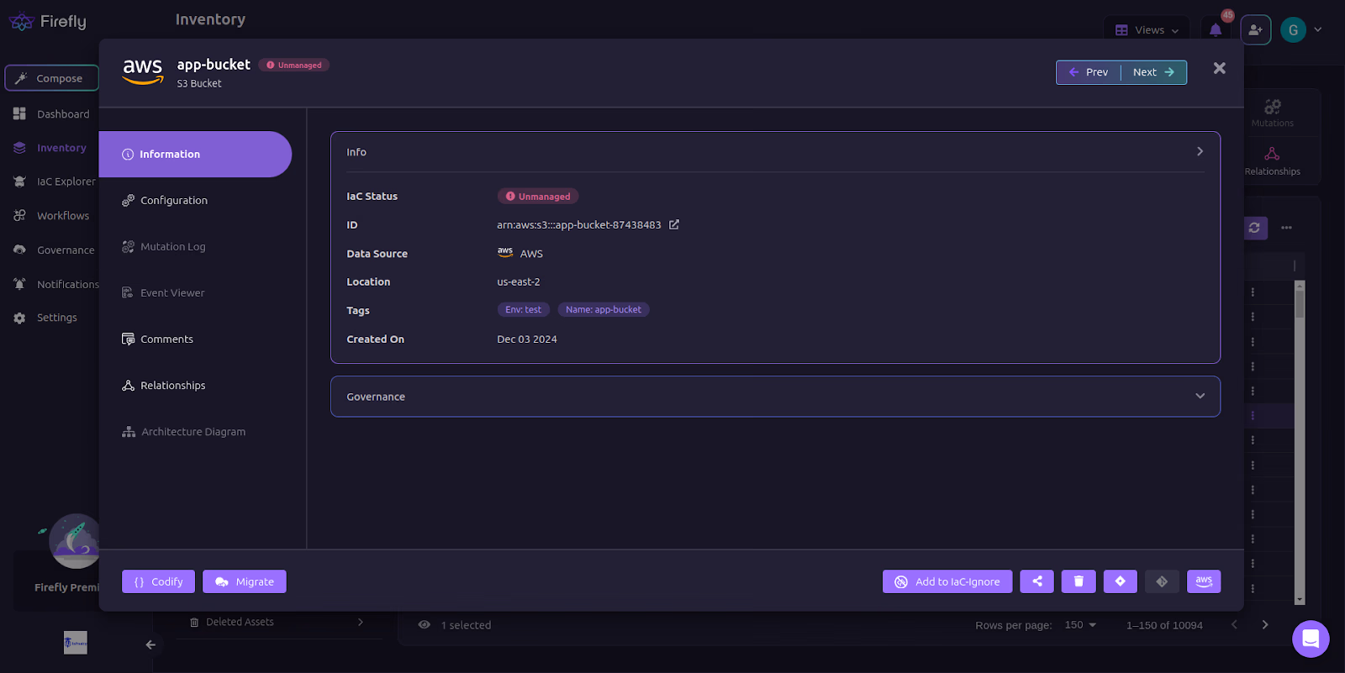Open the chat support bubble
The width and height of the screenshot is (1345, 673).
point(1311,639)
